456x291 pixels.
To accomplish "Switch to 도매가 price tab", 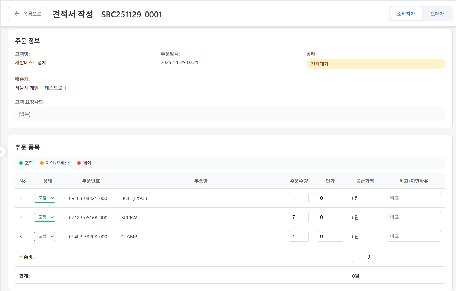I will 437,14.
